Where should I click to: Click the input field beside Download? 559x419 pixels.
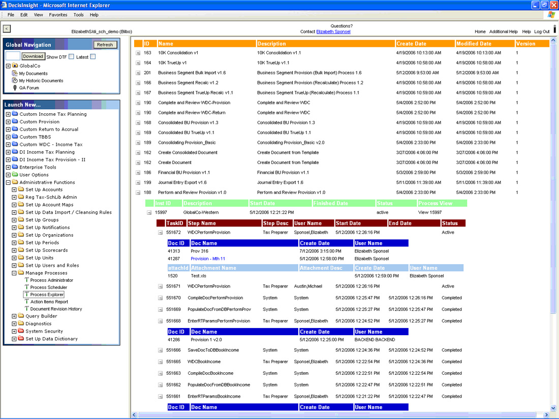click(x=13, y=56)
